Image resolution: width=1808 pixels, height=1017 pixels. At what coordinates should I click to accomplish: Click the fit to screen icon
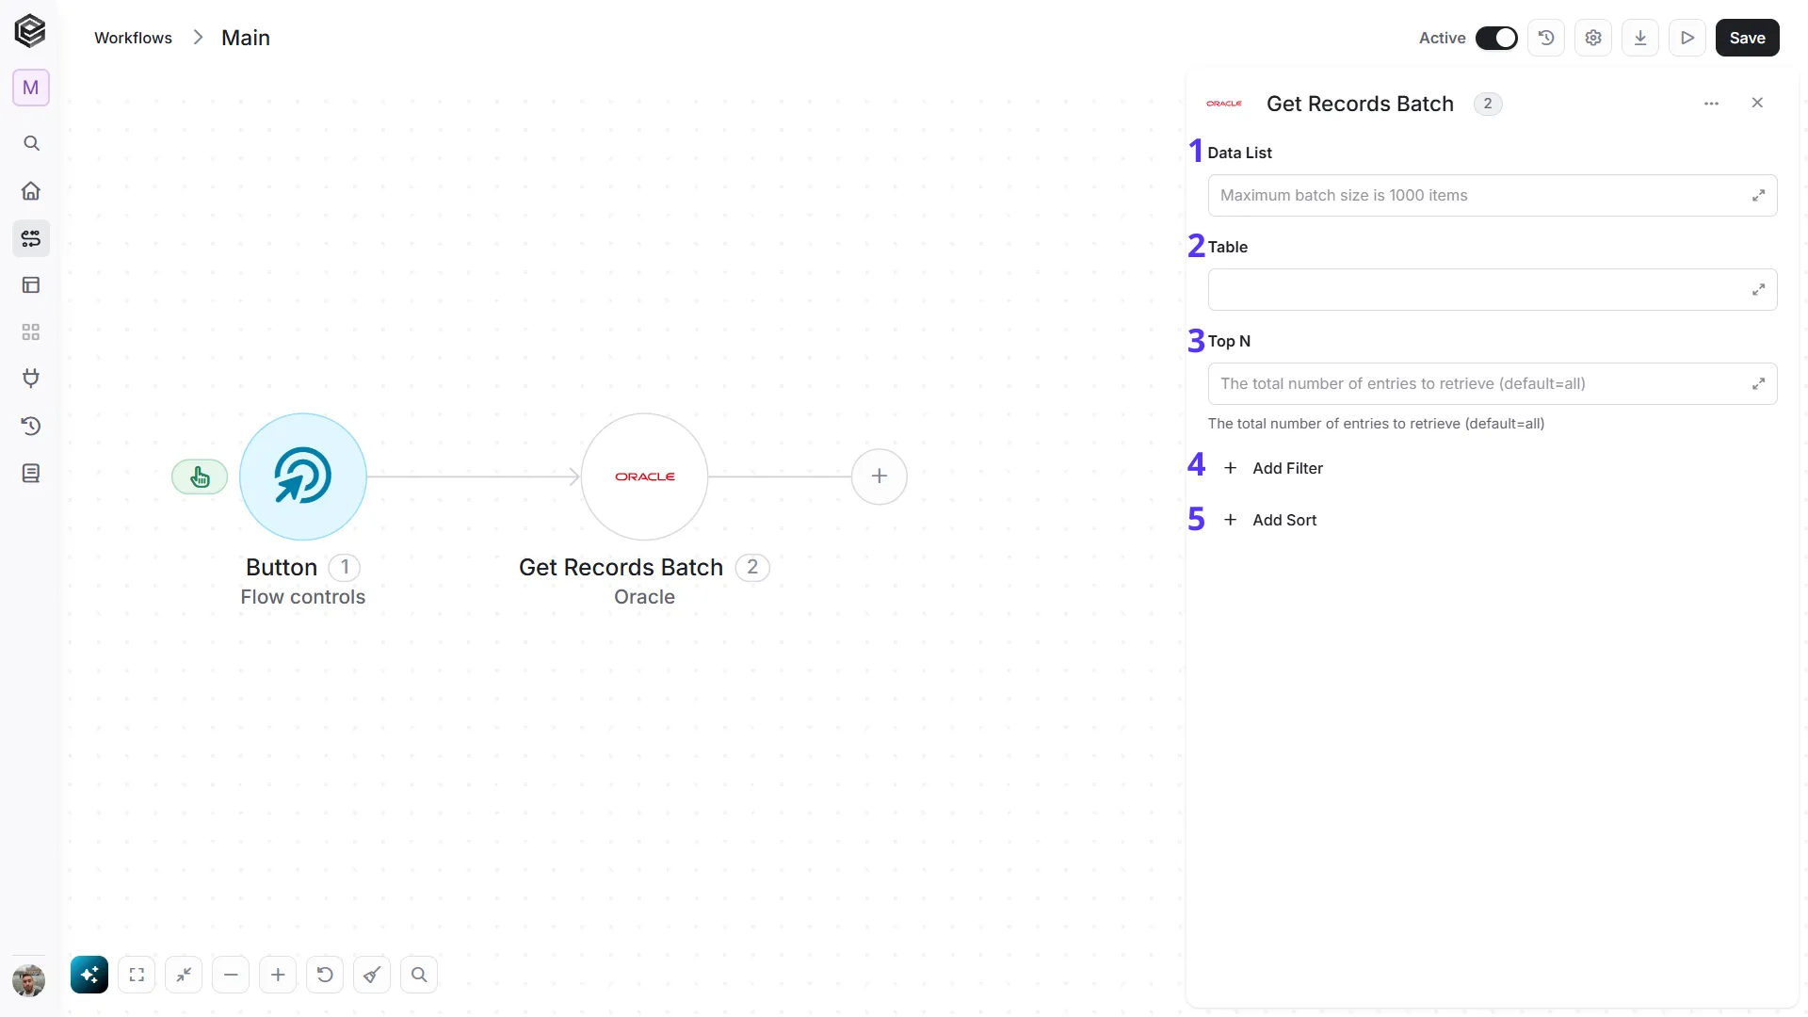[137, 975]
